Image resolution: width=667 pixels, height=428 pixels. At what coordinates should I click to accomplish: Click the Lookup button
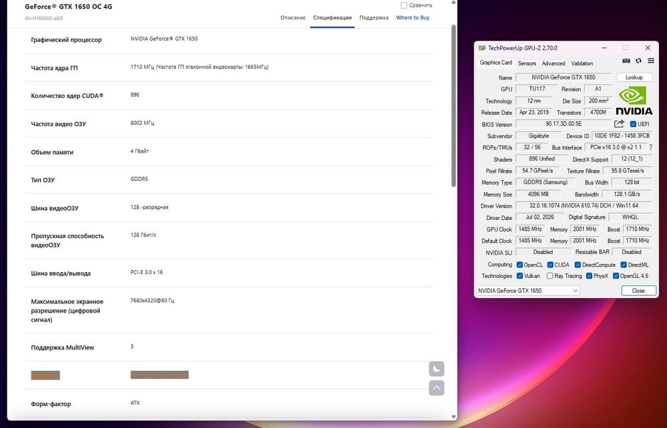[x=634, y=77]
